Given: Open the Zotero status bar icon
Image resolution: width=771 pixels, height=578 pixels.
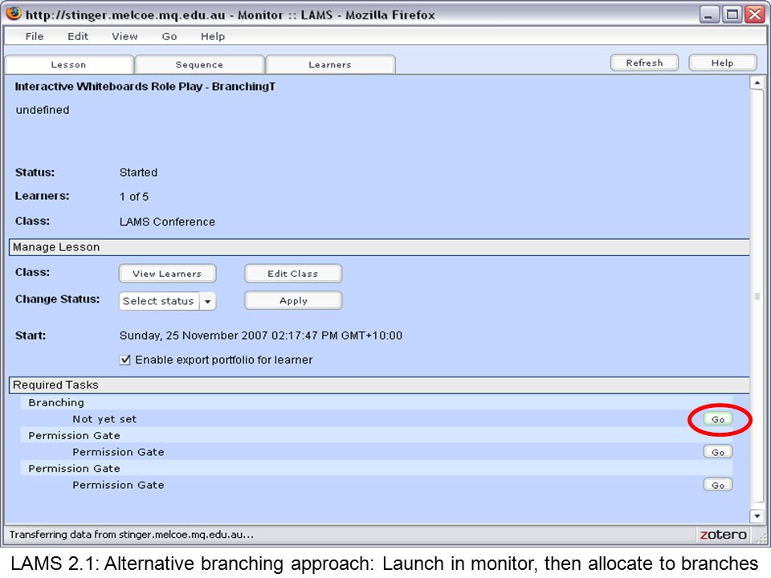Looking at the screenshot, I should (x=723, y=535).
